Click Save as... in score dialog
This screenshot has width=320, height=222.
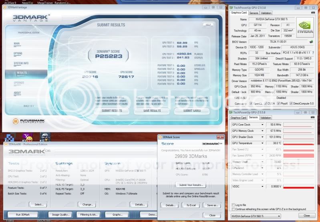point(212,205)
